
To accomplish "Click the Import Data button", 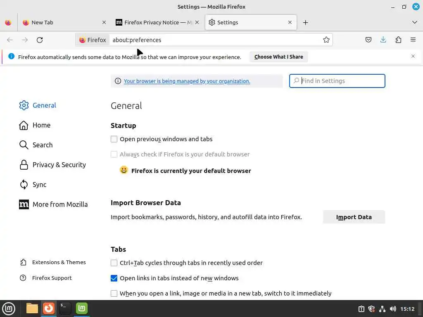I will (x=354, y=217).
